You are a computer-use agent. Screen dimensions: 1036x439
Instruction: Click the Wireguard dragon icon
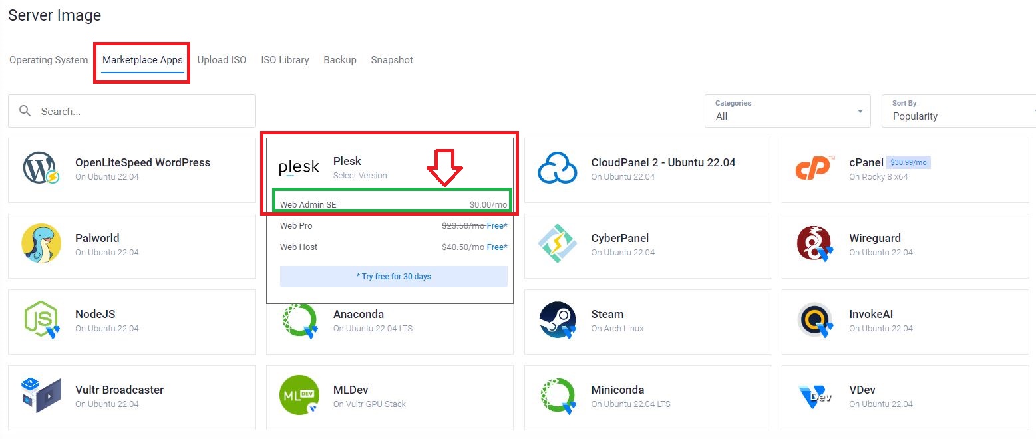(815, 244)
